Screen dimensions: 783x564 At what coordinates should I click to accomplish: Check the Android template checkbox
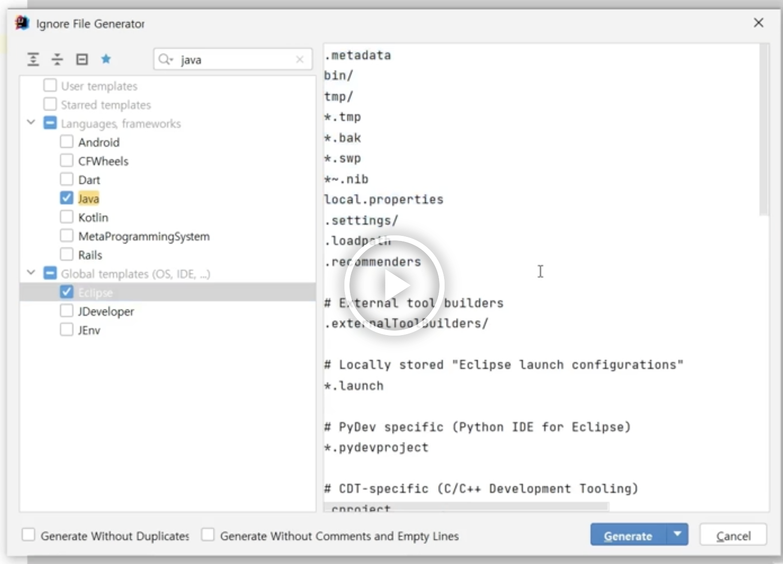(x=67, y=142)
